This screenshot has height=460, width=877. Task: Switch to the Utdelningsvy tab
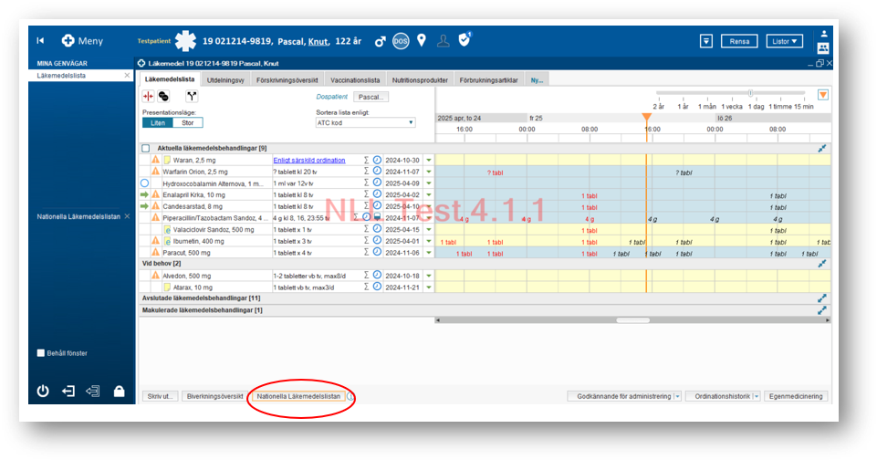pos(226,80)
